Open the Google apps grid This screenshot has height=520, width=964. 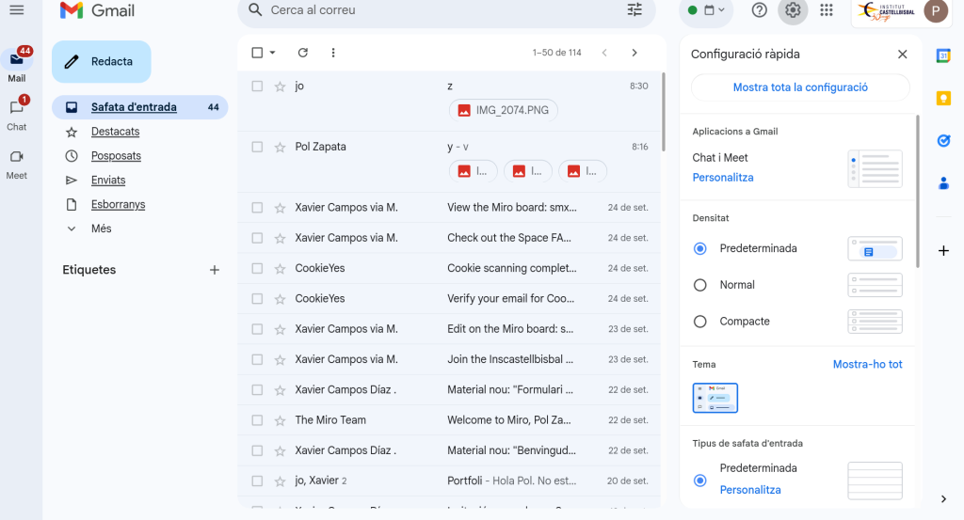tap(827, 10)
